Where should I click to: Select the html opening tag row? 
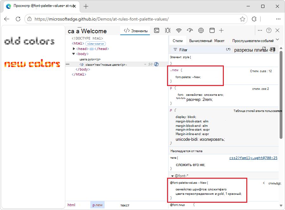(x=78, y=44)
